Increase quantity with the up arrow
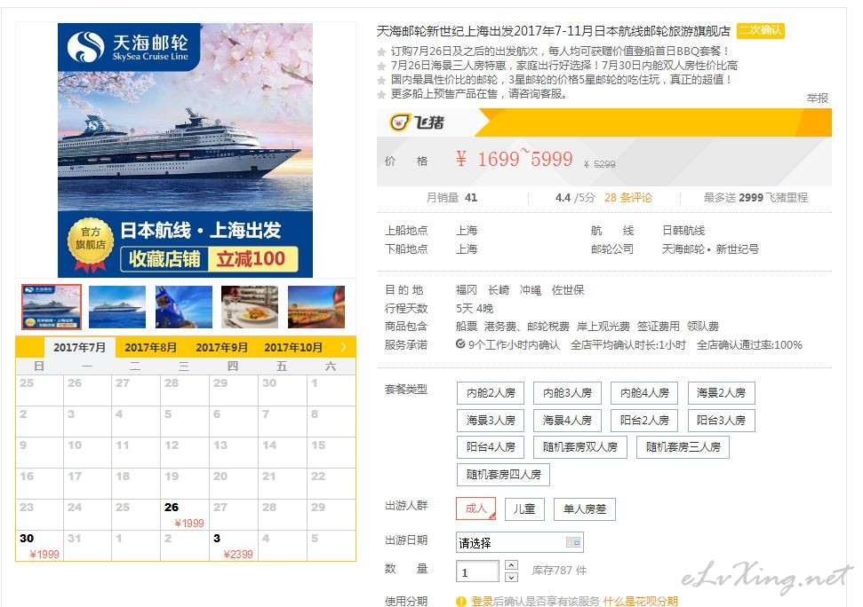863x607 pixels. 511,564
